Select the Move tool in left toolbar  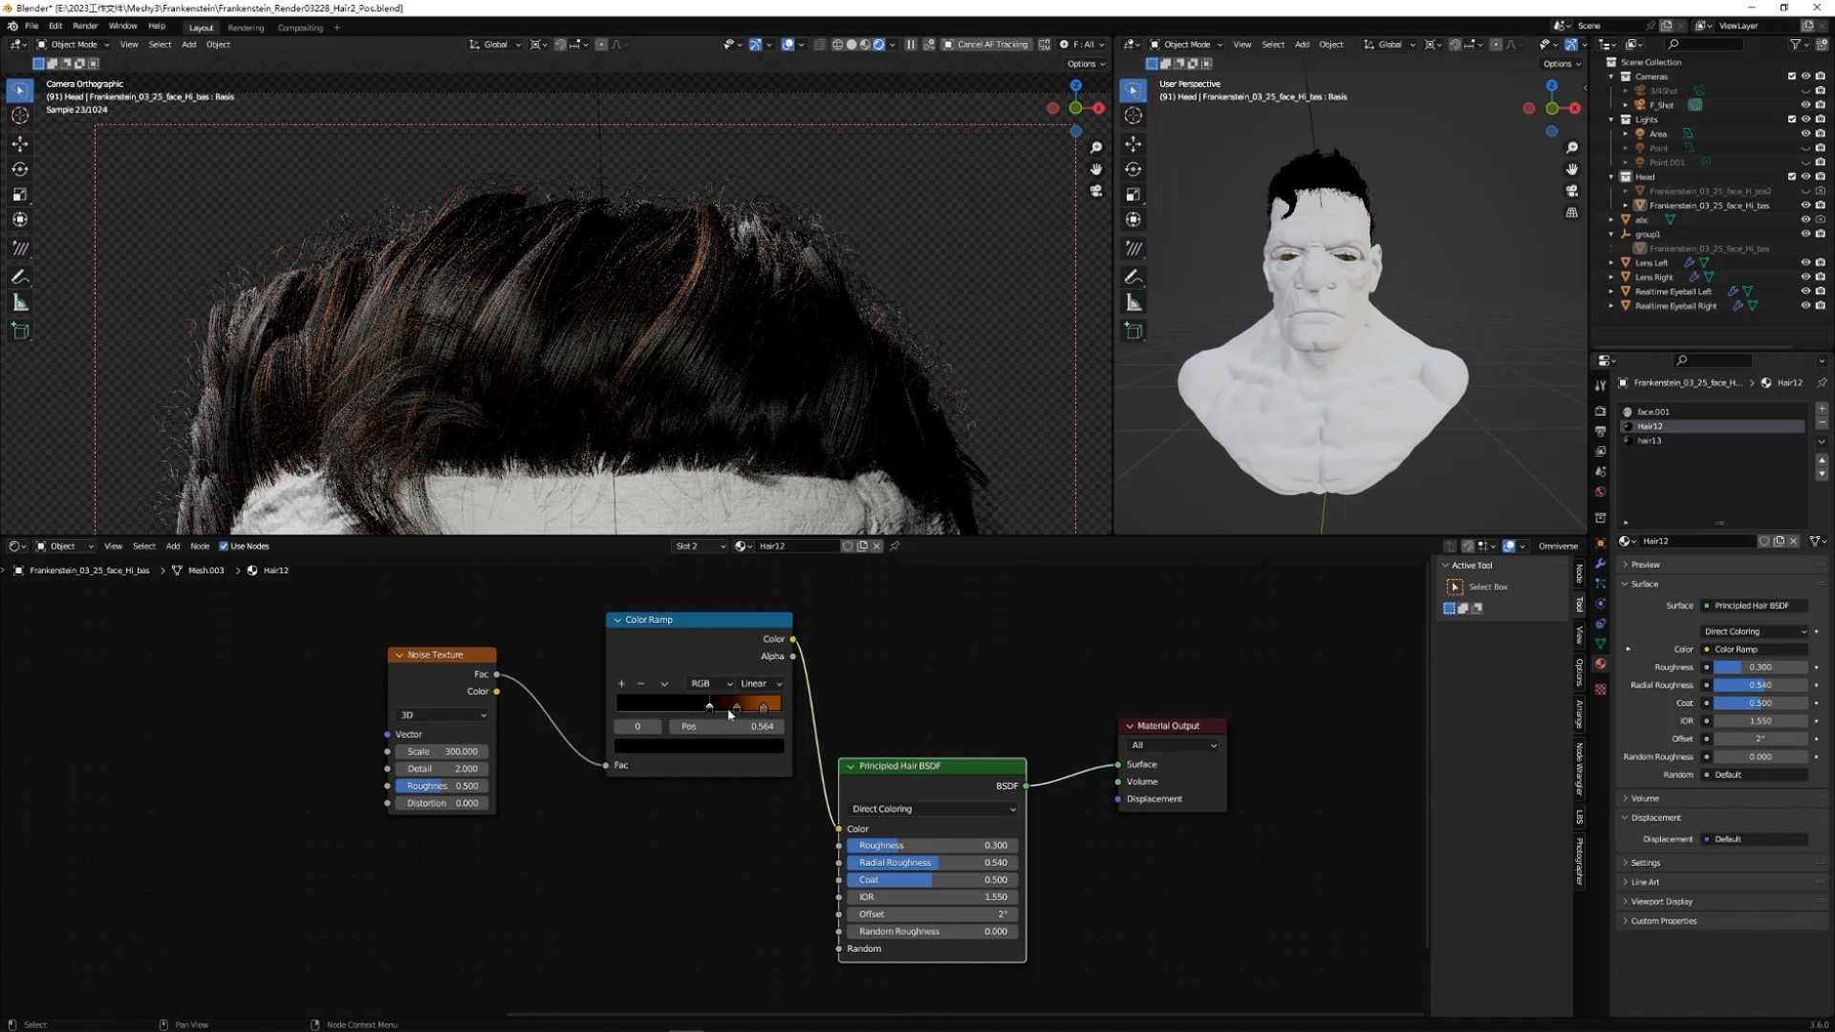point(20,142)
